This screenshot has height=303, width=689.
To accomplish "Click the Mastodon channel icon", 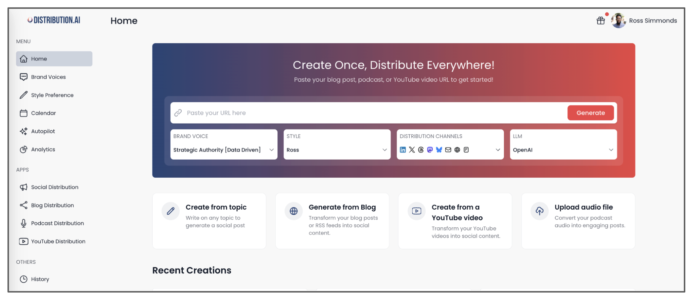I will pos(430,150).
